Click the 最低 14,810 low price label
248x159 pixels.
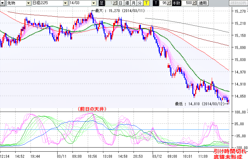tap(200, 104)
